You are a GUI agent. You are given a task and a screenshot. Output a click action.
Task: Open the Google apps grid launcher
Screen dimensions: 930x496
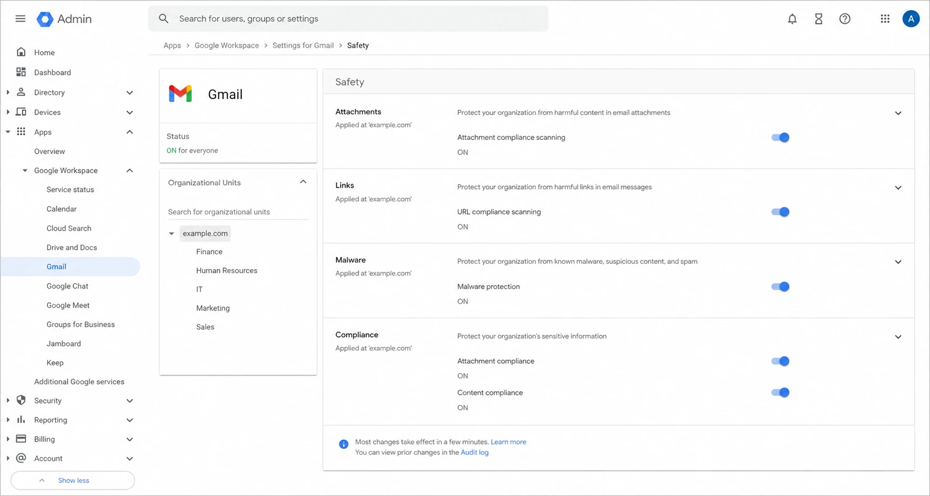[x=885, y=19]
